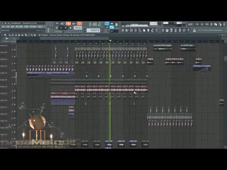The image size is (227, 170).
Task: Open the plugin picker plug icon
Action: 148,30
